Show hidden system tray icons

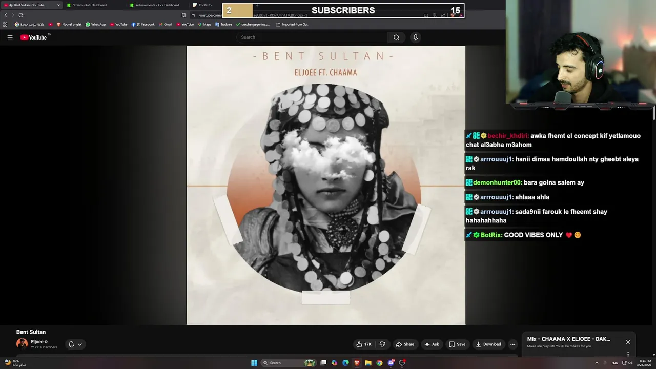point(597,363)
